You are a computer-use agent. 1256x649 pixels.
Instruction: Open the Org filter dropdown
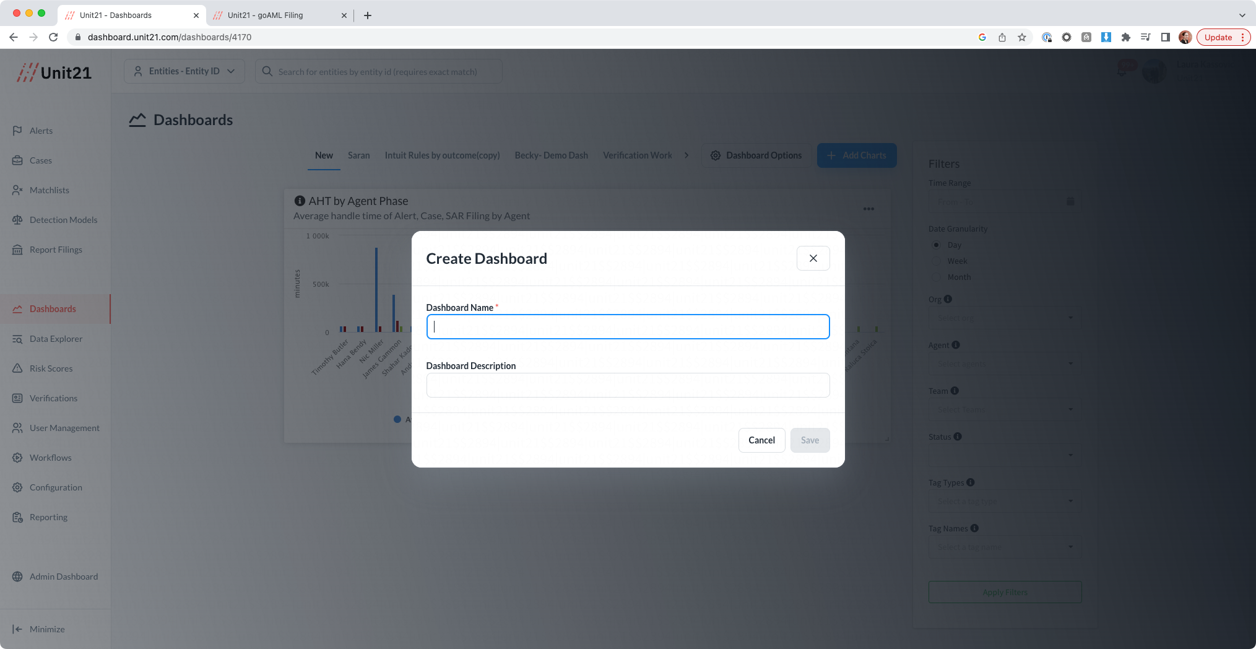(1005, 318)
